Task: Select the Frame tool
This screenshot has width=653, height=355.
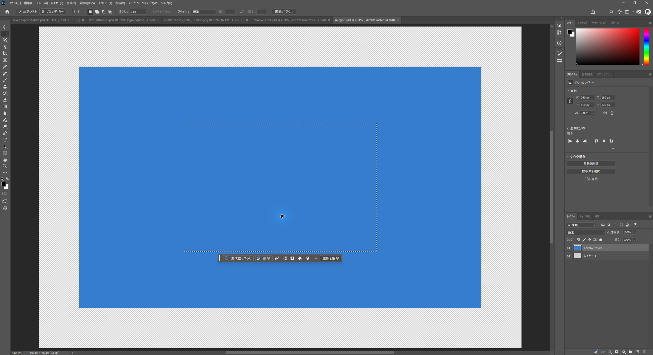Action: point(5,60)
